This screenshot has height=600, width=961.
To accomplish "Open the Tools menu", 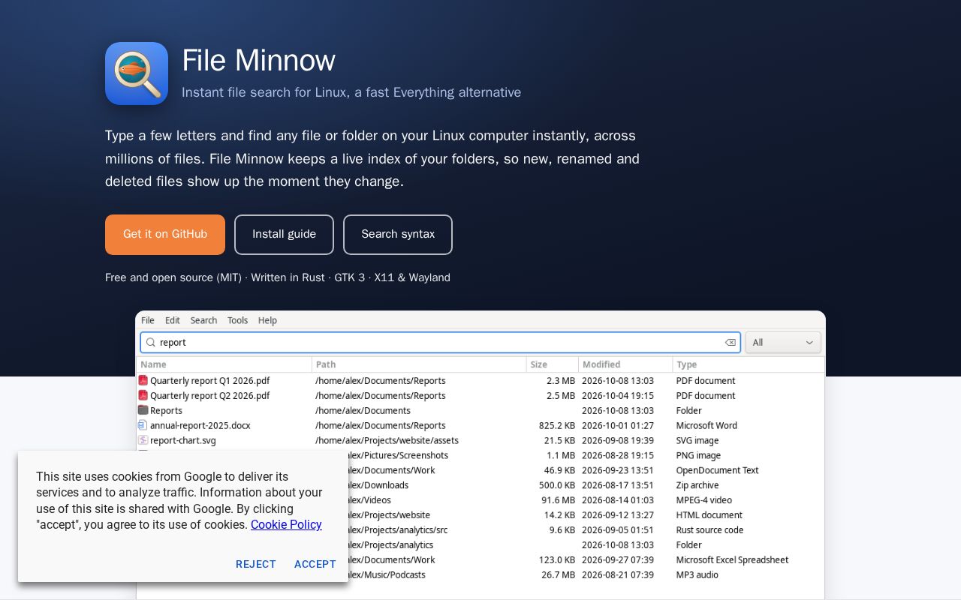I will 237,320.
